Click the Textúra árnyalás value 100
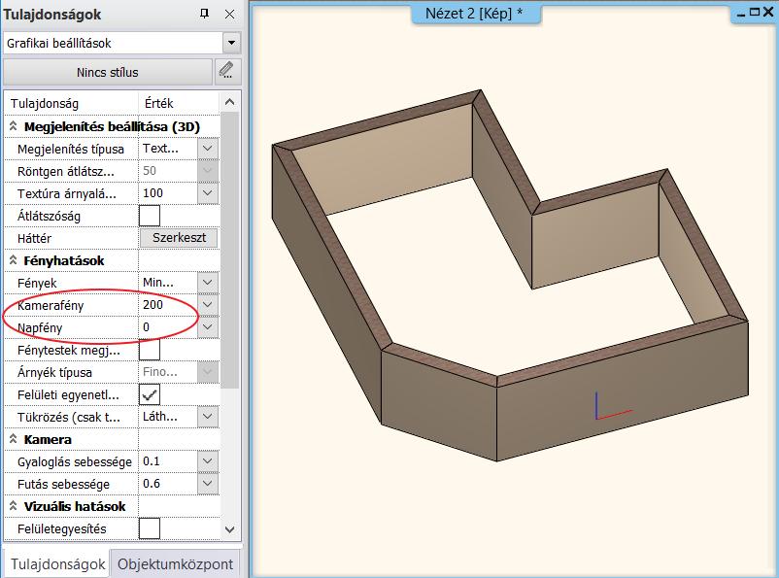The image size is (779, 578). 168,193
